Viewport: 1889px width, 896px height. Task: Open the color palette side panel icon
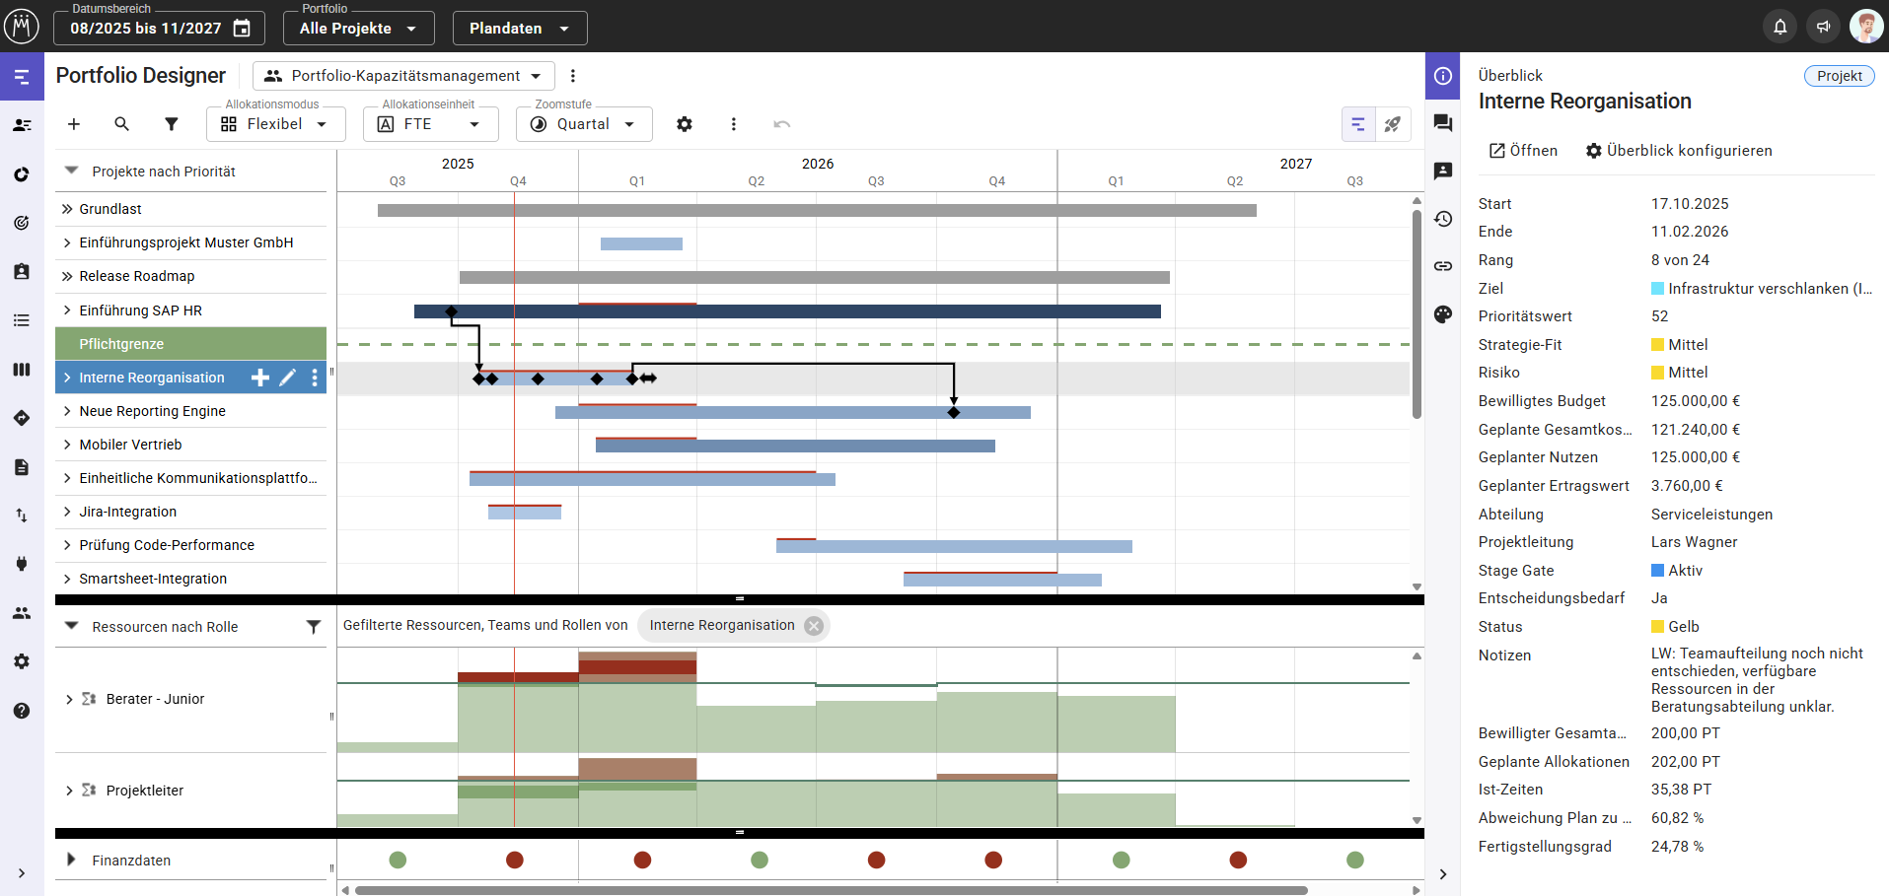(1443, 314)
